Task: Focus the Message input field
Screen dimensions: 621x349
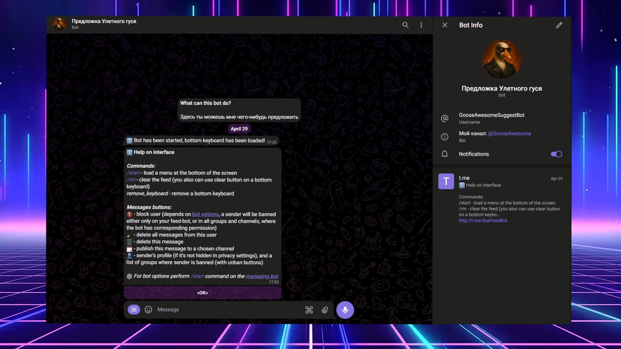Action: pos(226,310)
